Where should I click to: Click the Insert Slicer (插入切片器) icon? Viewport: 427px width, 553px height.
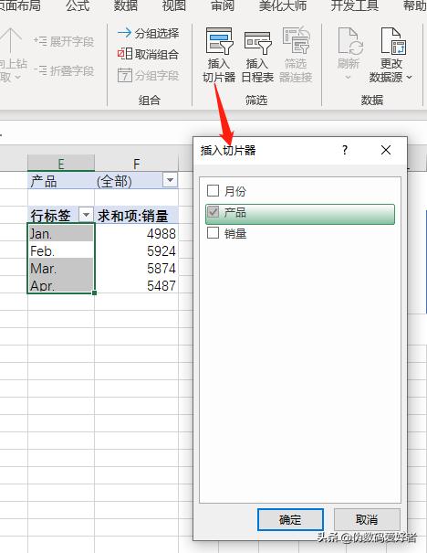pos(219,41)
